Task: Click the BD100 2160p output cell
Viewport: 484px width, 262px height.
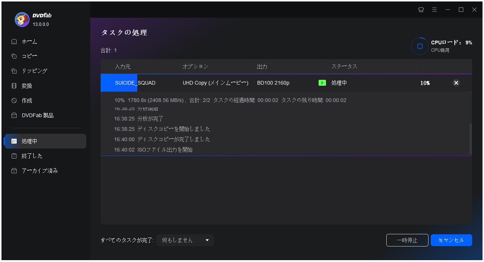Action: 273,83
